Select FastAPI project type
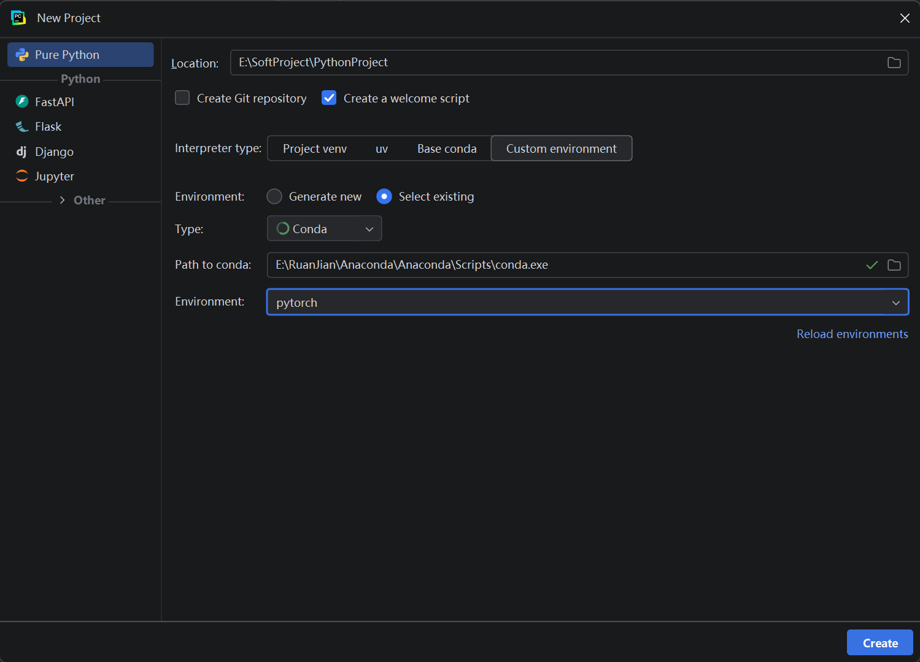The width and height of the screenshot is (920, 662). pyautogui.click(x=80, y=102)
